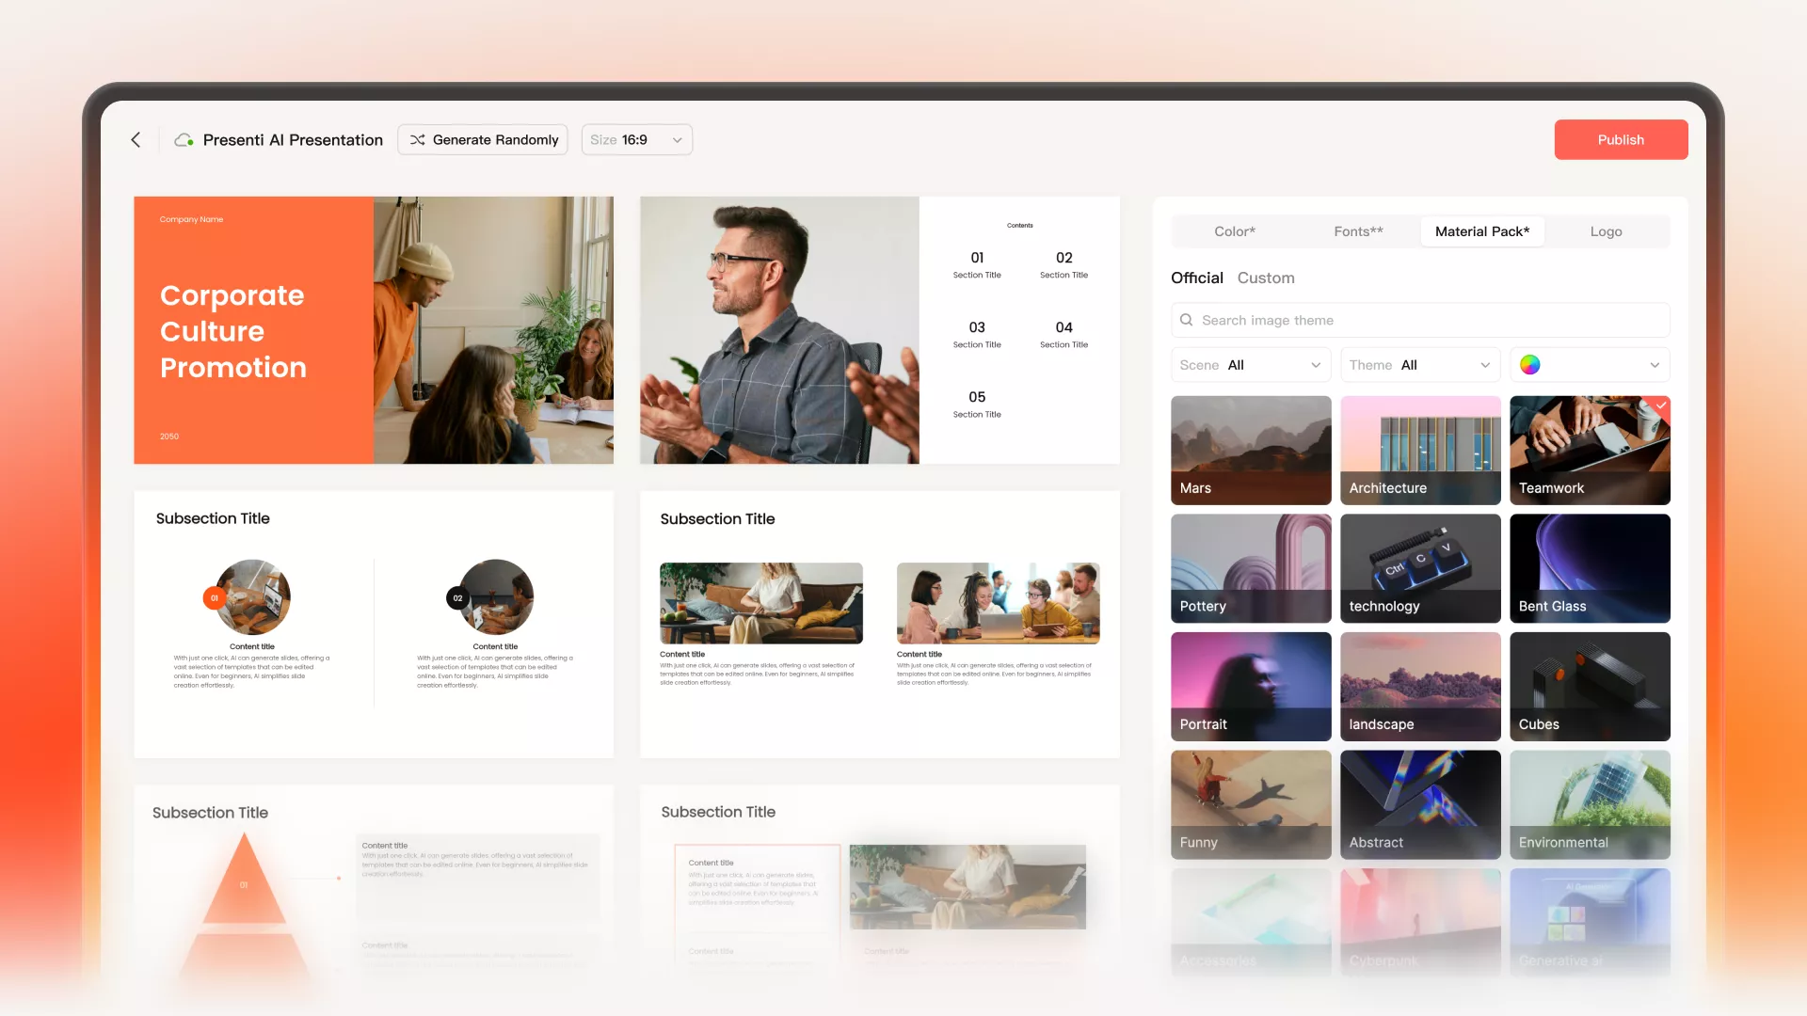Toggle the checkmark on Teamwork pack

pyautogui.click(x=1661, y=405)
